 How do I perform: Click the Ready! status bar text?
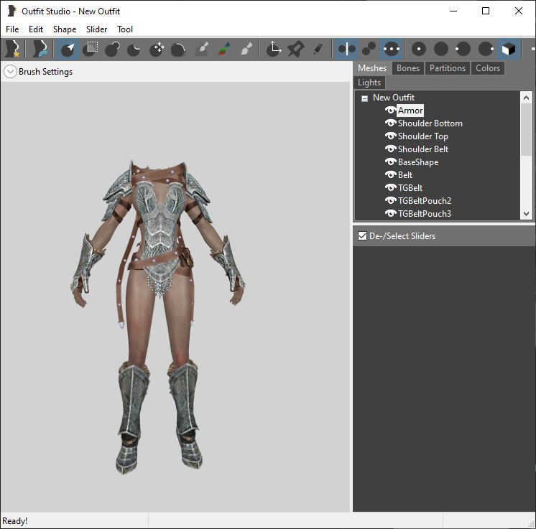[14, 521]
